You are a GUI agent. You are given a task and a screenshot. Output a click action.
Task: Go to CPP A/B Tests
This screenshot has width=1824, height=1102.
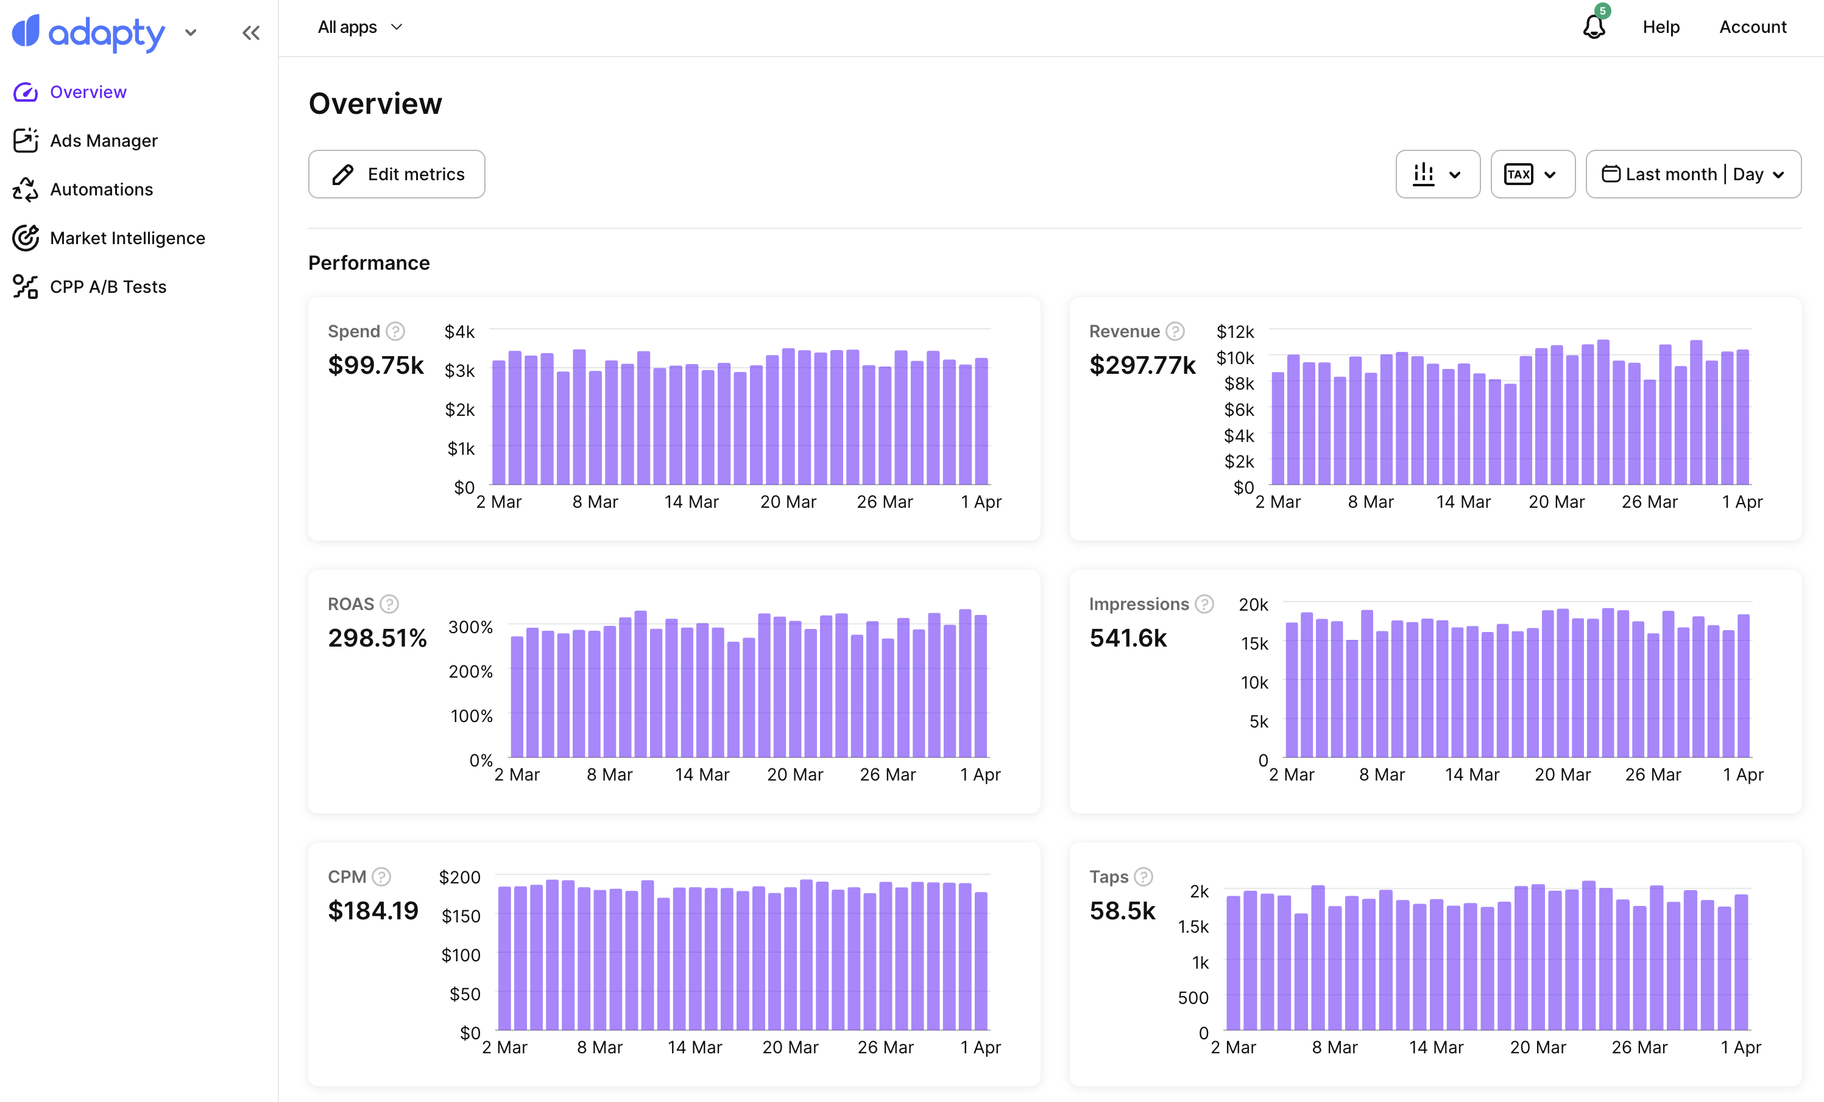coord(108,287)
